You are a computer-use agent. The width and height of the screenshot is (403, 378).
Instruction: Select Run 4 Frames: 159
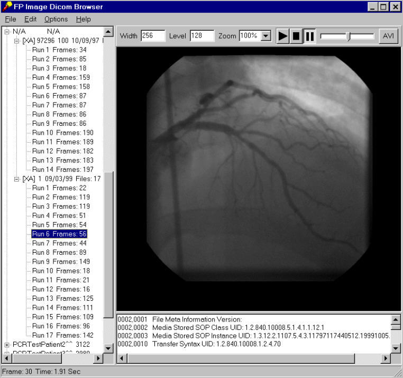pos(61,77)
